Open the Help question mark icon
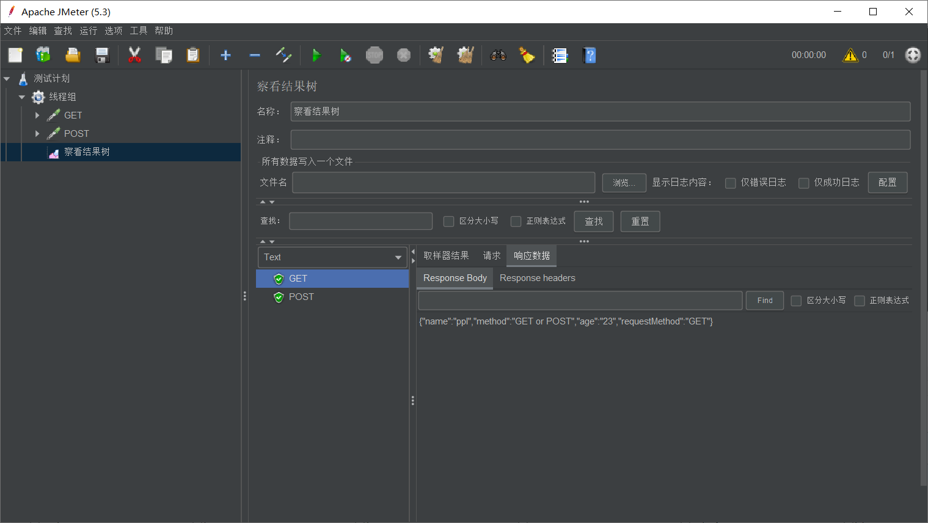Image resolution: width=928 pixels, height=523 pixels. [590, 55]
